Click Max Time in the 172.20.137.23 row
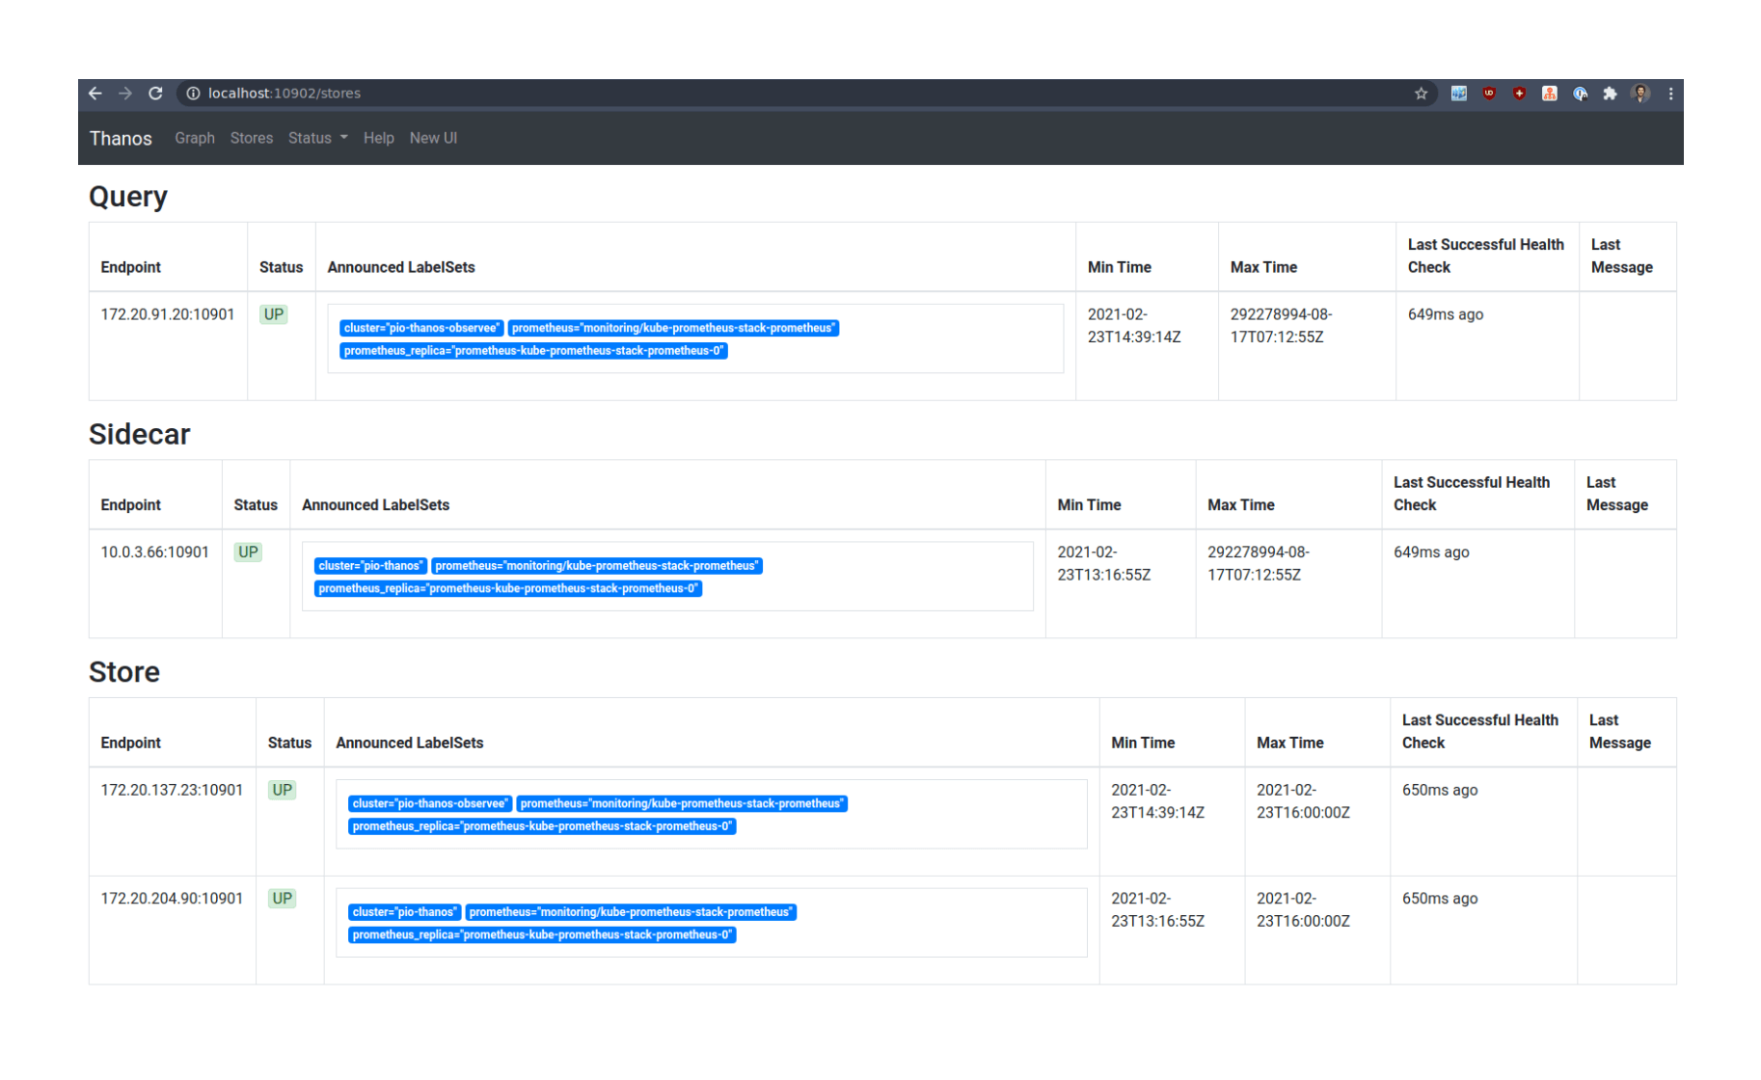The height and width of the screenshot is (1080, 1761). coord(1304,801)
